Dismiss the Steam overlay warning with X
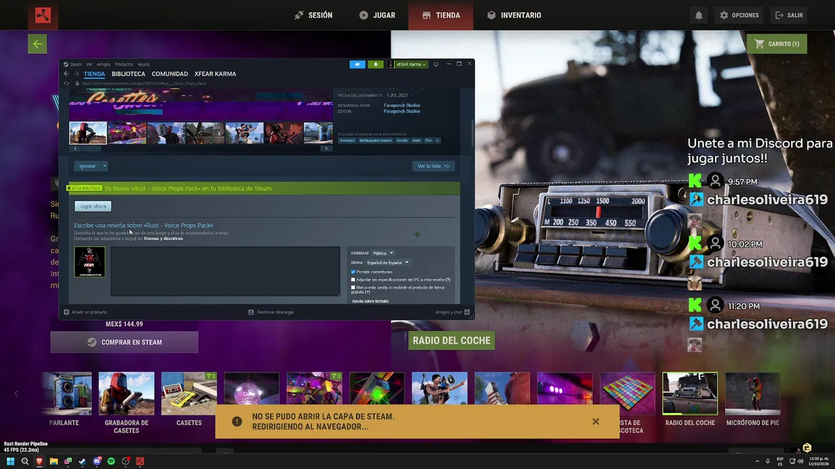Image resolution: width=835 pixels, height=469 pixels. pos(596,421)
